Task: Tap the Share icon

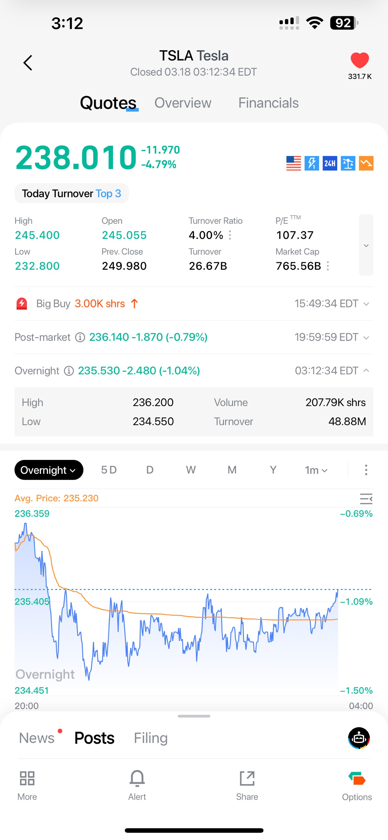Action: click(247, 785)
